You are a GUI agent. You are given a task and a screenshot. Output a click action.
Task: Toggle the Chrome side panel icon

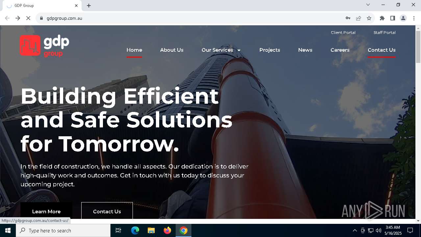(x=393, y=18)
